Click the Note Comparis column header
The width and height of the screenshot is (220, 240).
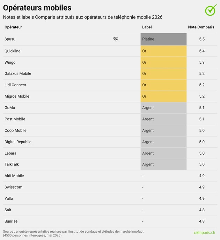(201, 27)
